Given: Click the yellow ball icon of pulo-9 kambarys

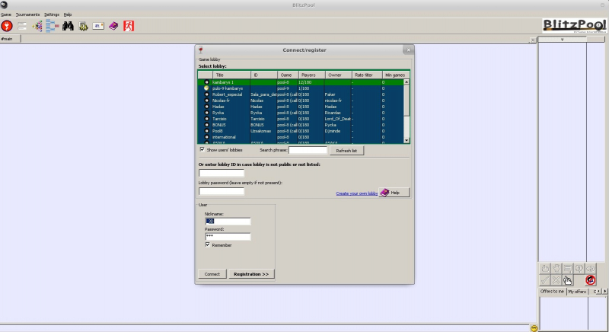Looking at the screenshot, I should point(206,88).
